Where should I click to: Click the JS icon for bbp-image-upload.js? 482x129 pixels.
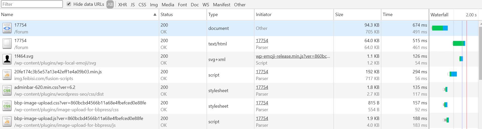pyautogui.click(x=7, y=121)
